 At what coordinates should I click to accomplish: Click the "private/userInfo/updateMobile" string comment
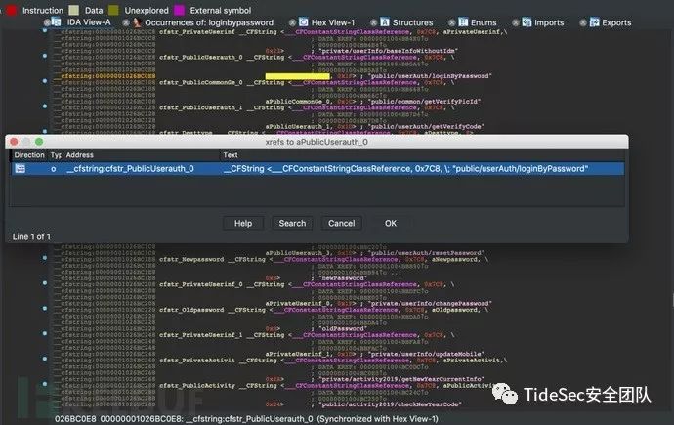coord(427,354)
